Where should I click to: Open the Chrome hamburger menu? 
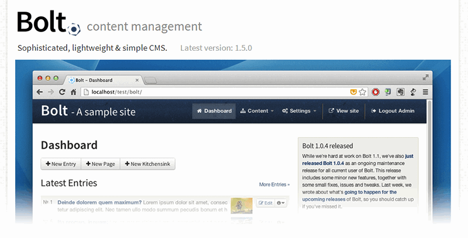click(425, 92)
